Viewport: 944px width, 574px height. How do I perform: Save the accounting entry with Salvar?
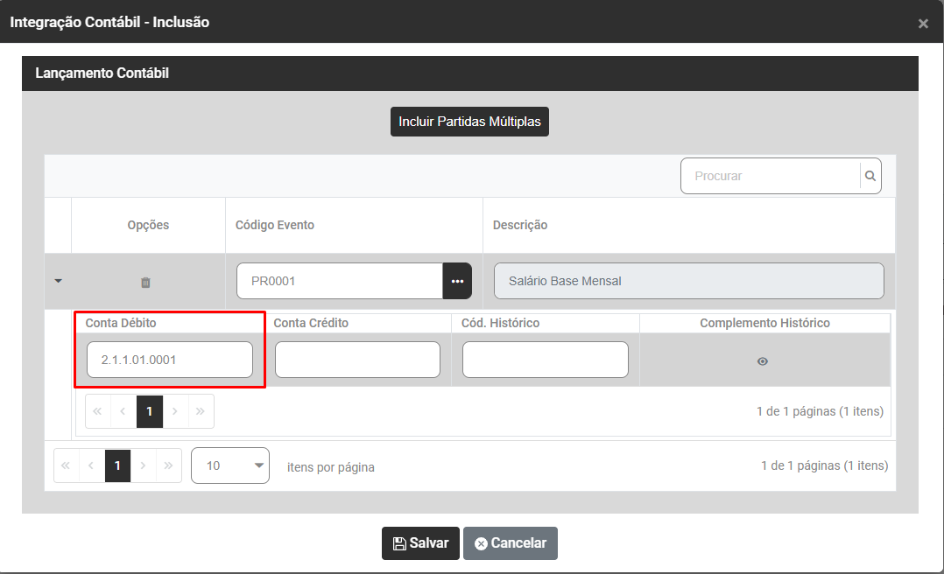421,543
